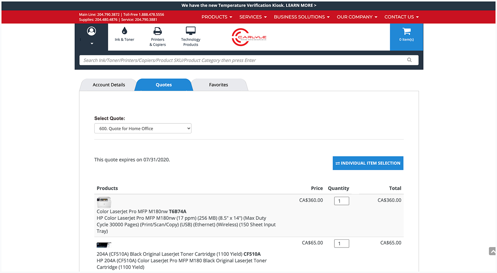Click the Products column header

(107, 188)
